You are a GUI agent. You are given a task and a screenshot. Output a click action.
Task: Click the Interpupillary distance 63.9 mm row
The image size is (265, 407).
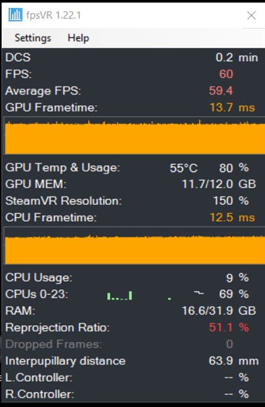click(x=132, y=361)
